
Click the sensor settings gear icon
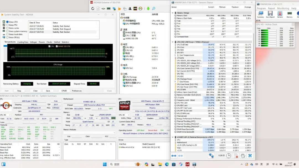click(243, 156)
